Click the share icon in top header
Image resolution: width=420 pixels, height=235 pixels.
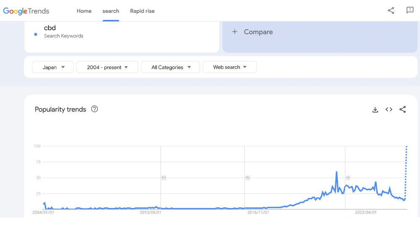coord(391,10)
